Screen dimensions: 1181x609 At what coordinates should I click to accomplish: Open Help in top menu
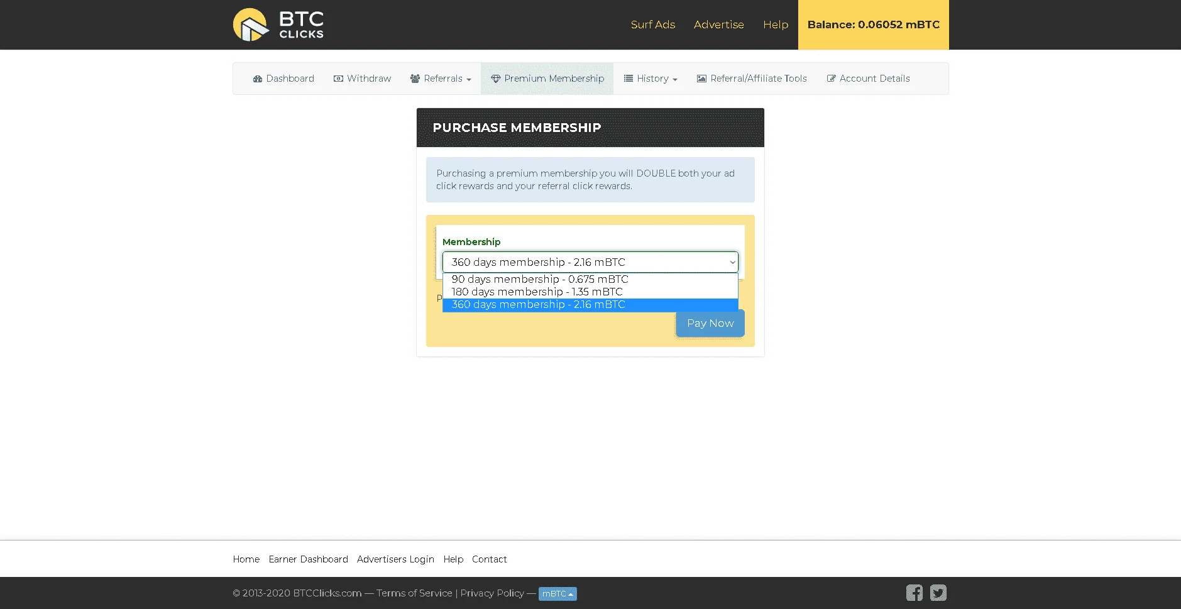[x=776, y=25]
